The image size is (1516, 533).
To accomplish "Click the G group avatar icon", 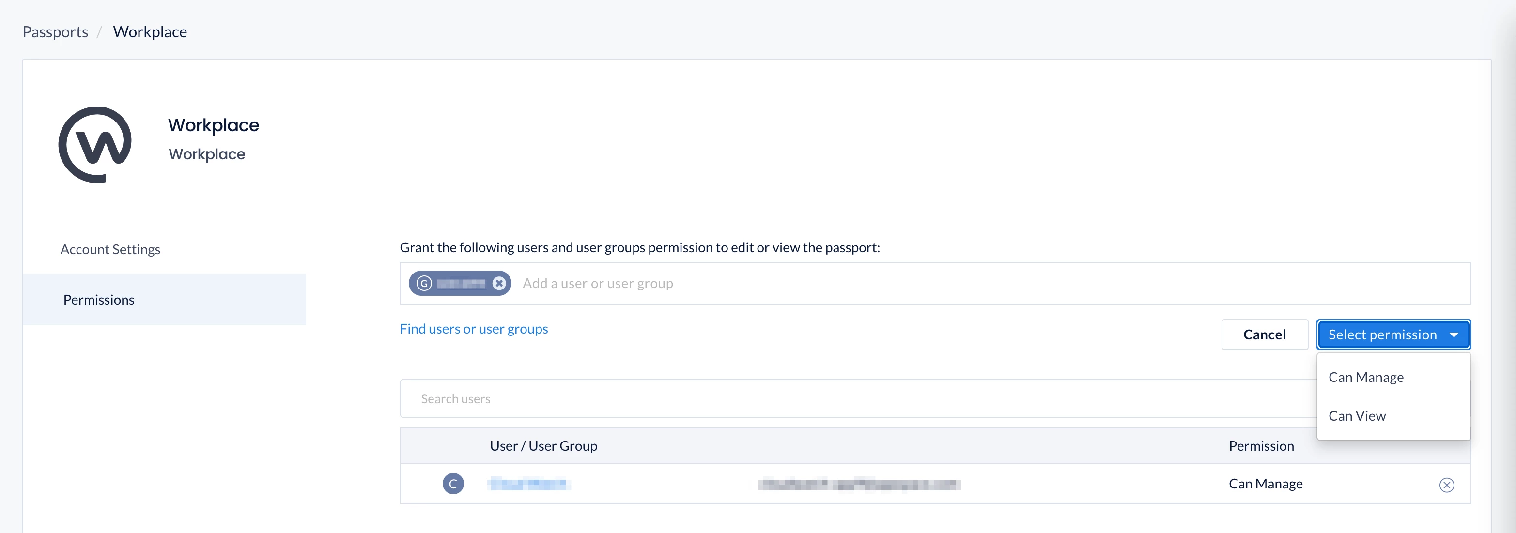I will pyautogui.click(x=424, y=284).
